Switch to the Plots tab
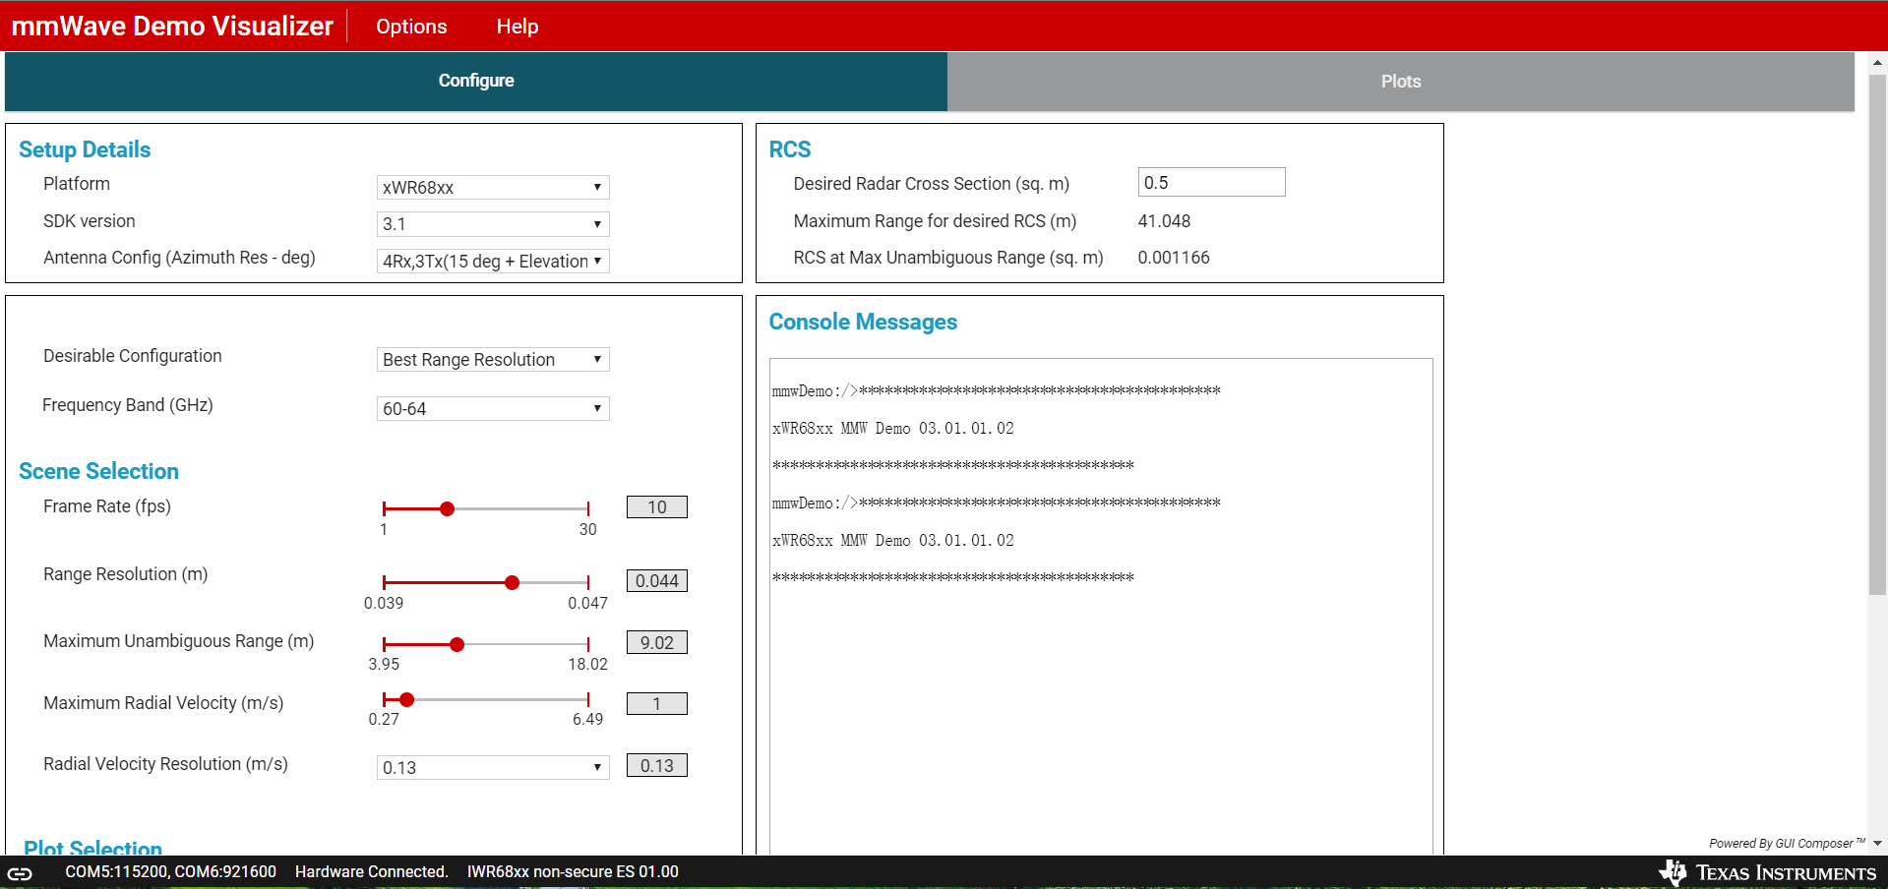The height and width of the screenshot is (889, 1888). tap(1401, 81)
